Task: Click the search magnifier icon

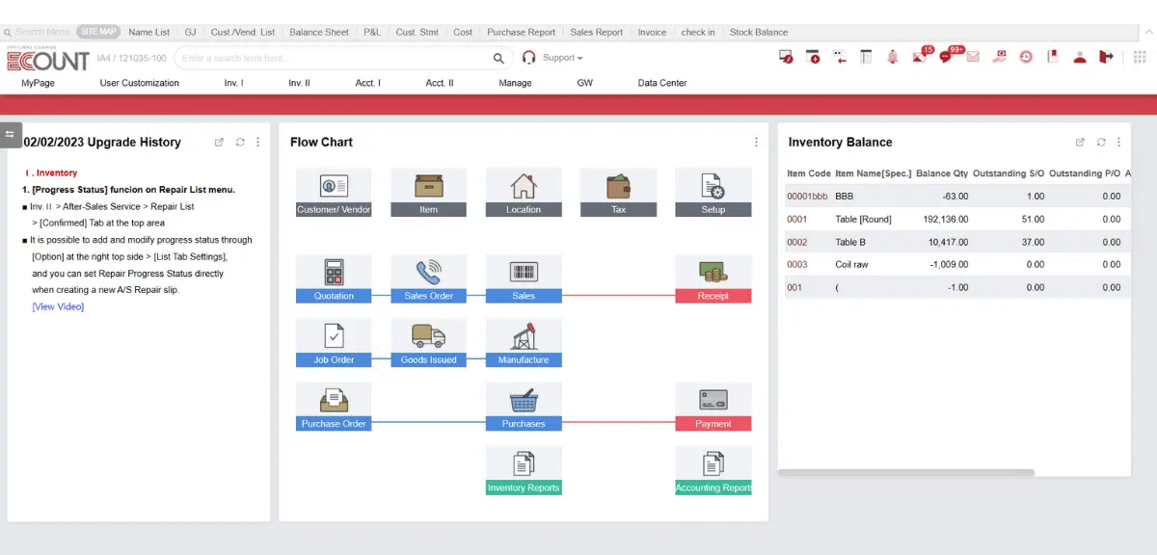Action: click(498, 59)
